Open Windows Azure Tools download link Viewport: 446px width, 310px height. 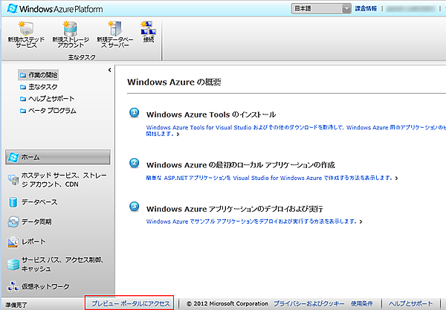296,131
